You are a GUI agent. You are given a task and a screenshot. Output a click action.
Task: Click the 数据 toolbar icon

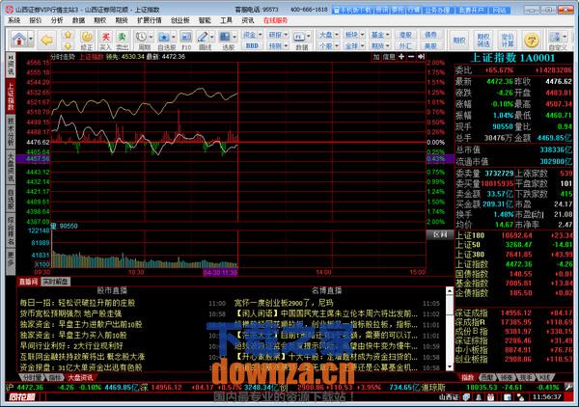coord(299,37)
